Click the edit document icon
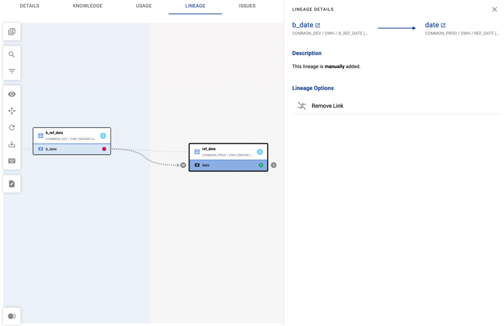 [12, 184]
